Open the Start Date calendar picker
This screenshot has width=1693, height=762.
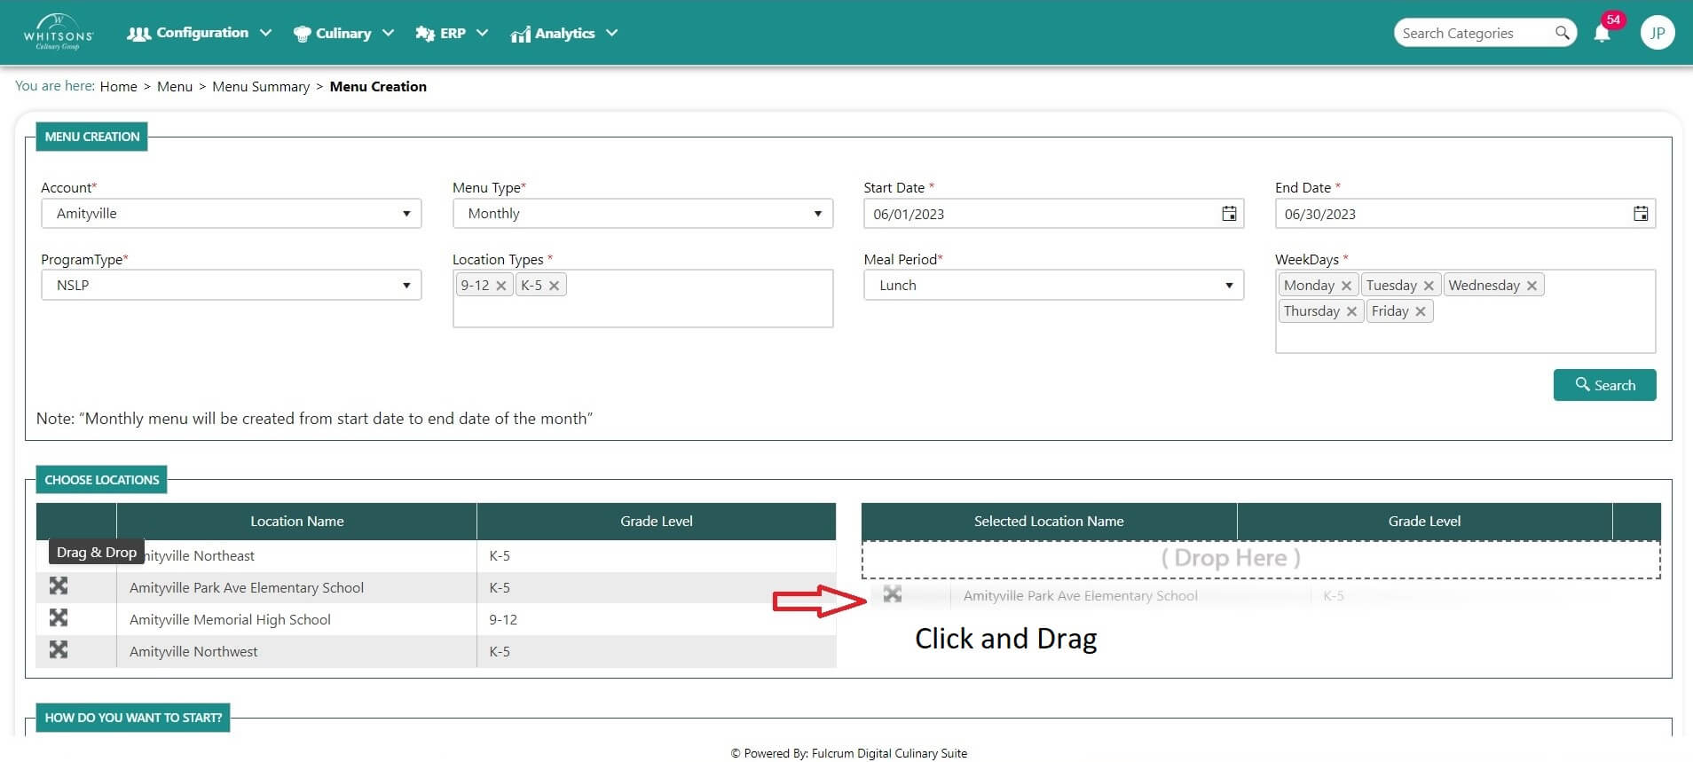pyautogui.click(x=1229, y=214)
